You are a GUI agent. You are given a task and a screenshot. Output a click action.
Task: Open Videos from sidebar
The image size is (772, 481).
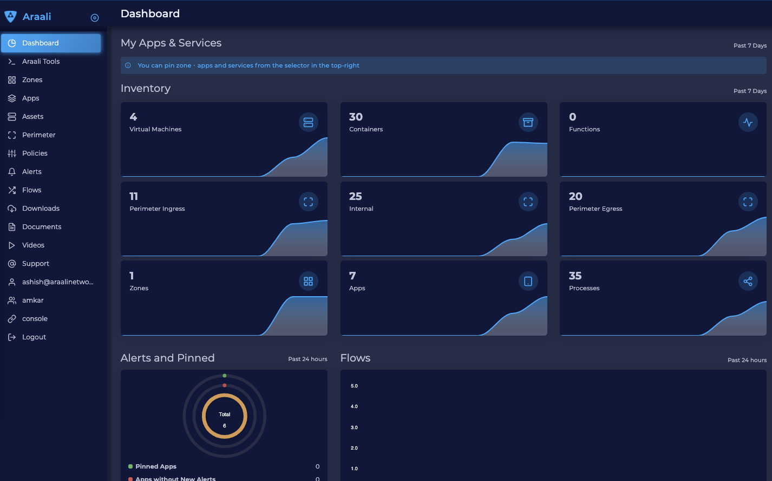tap(51, 245)
